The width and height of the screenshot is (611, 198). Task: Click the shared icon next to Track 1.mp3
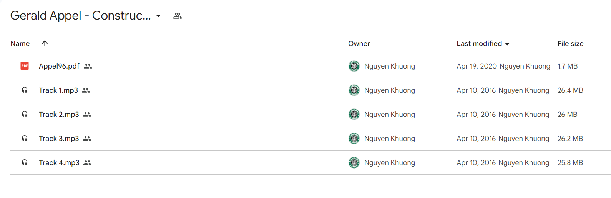coord(86,90)
